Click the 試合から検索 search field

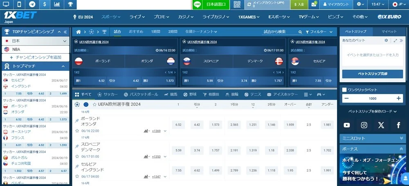[x=280, y=32]
